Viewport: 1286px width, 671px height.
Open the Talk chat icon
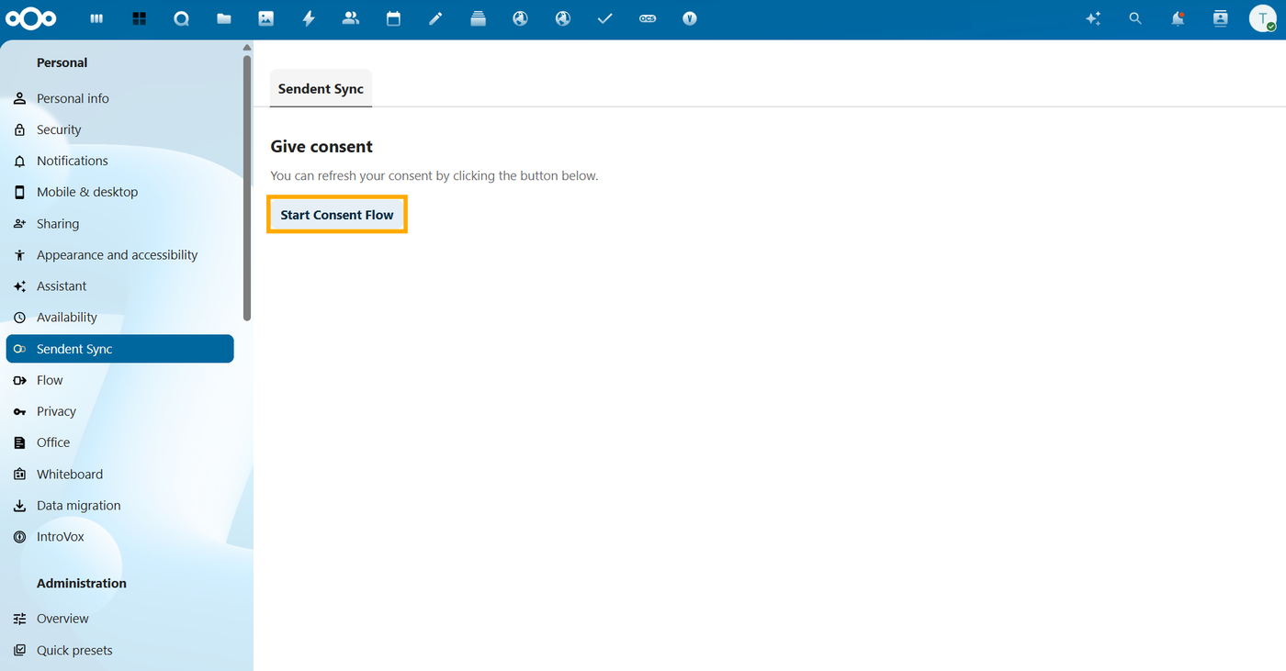(x=182, y=18)
